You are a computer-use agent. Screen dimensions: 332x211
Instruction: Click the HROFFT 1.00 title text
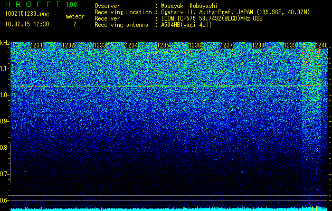tap(42, 4)
